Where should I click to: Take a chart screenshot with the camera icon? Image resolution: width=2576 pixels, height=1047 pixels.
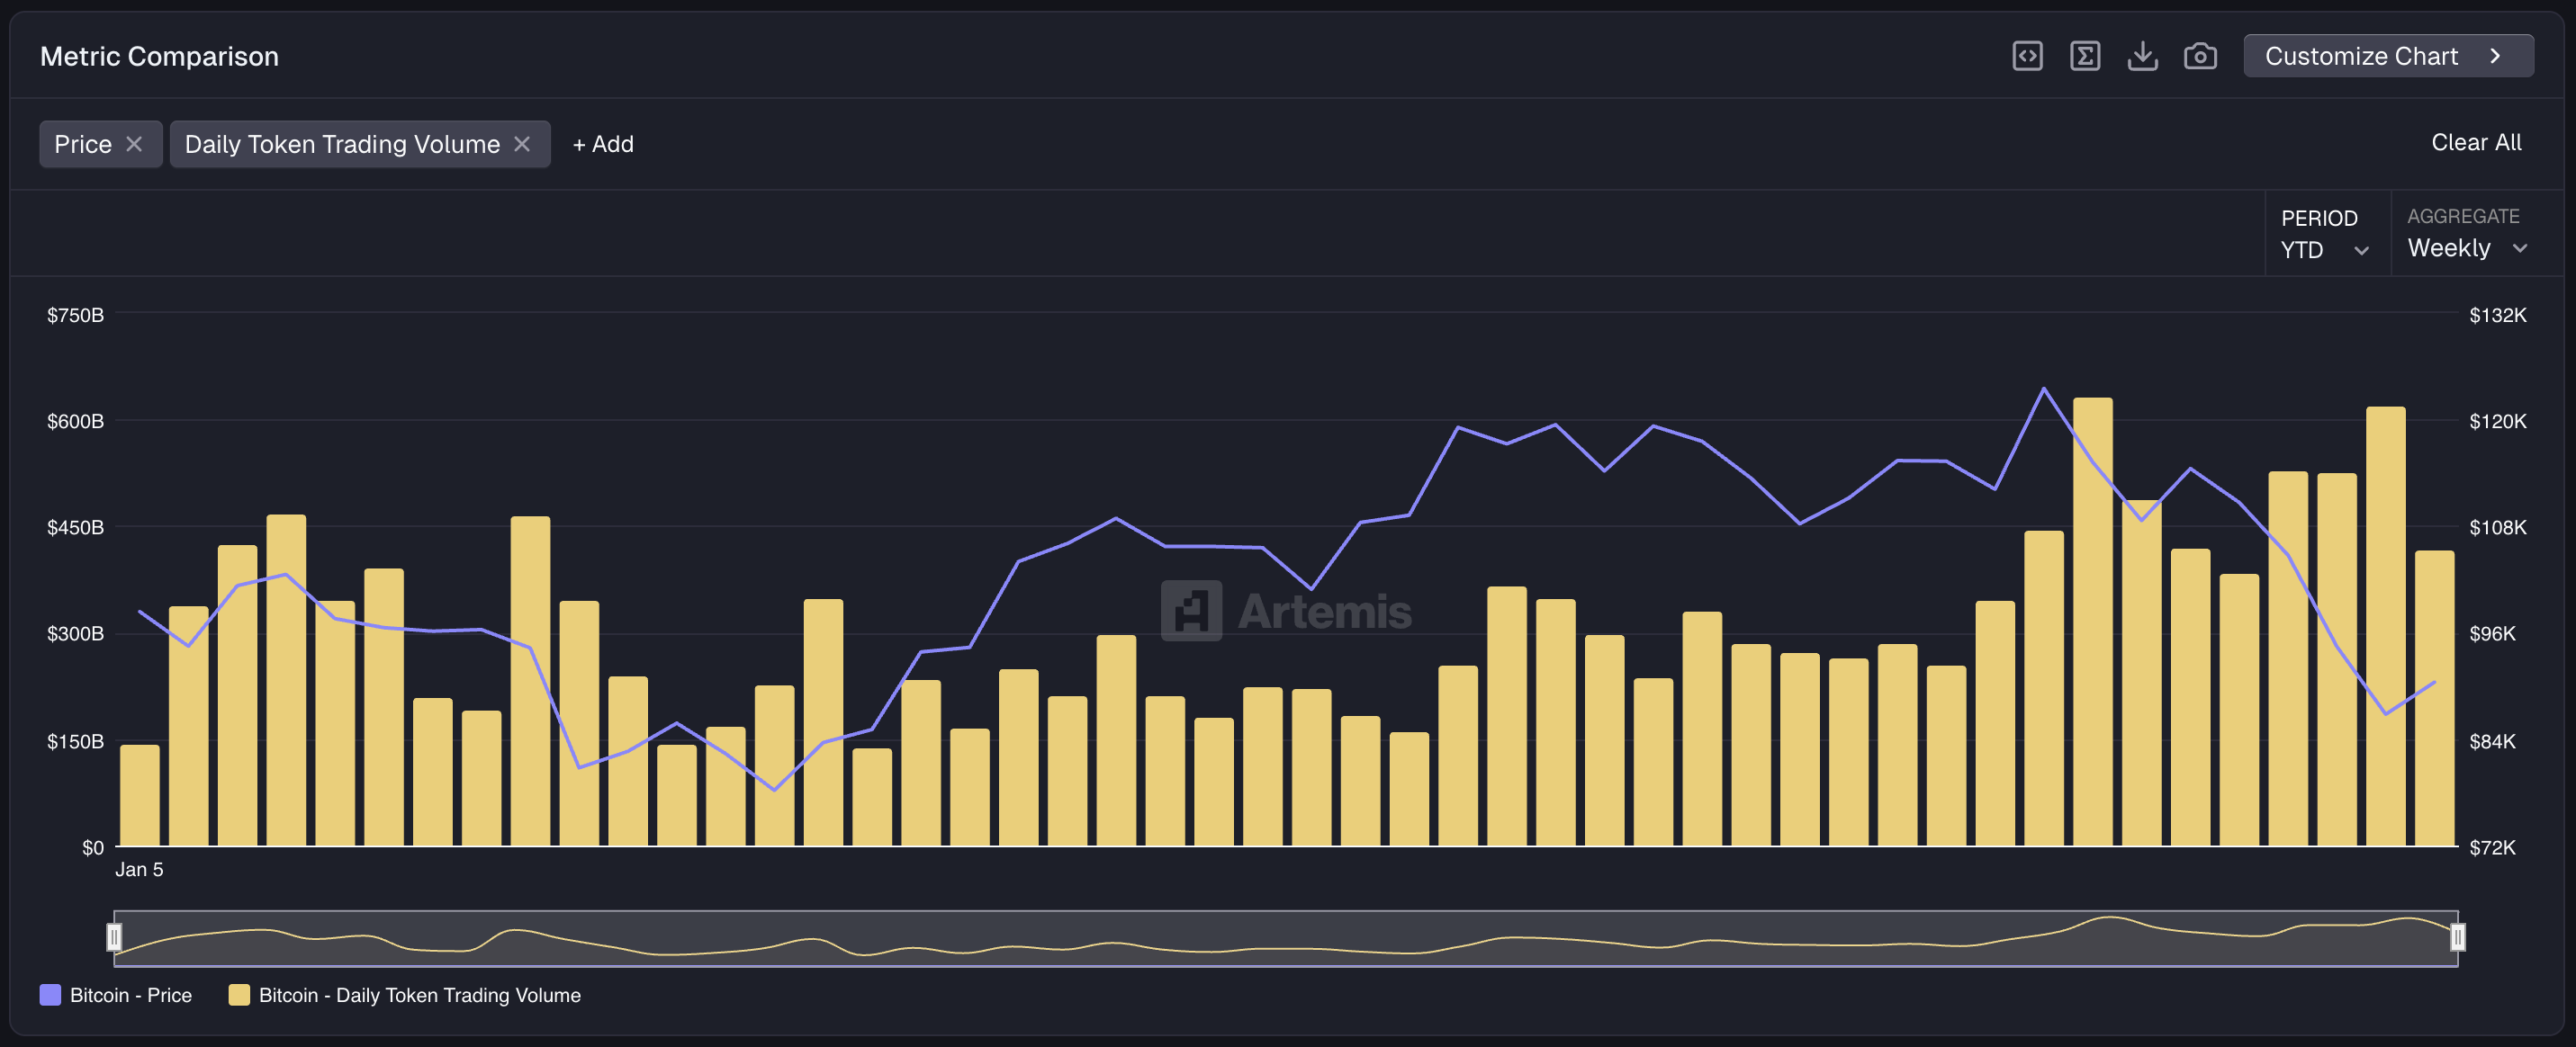pos(2200,56)
